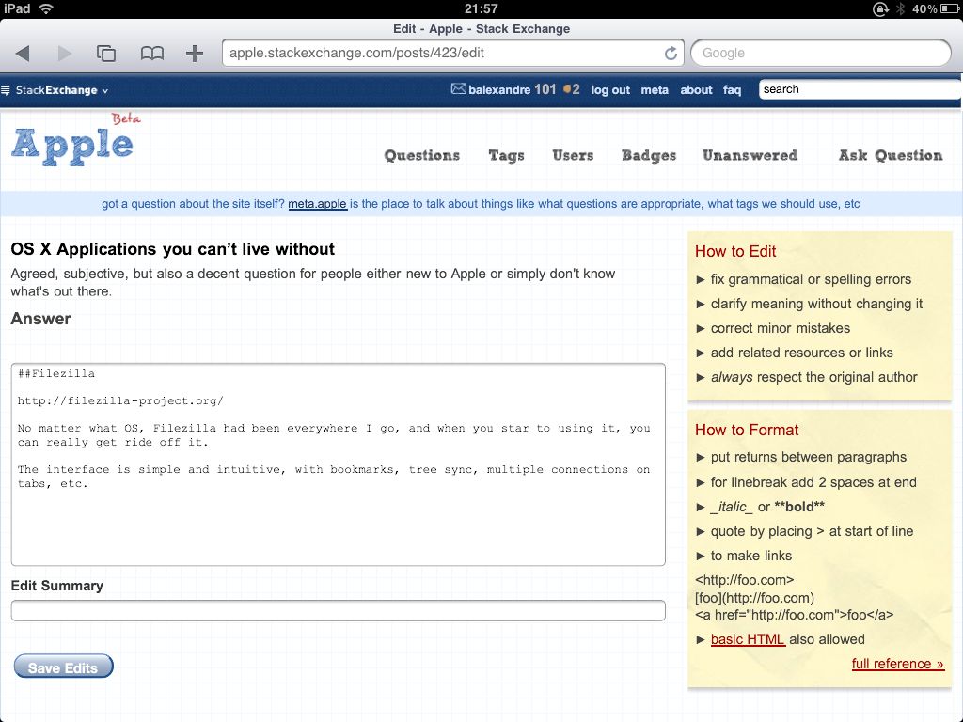Click the 'How to Edit' heading

tap(735, 251)
